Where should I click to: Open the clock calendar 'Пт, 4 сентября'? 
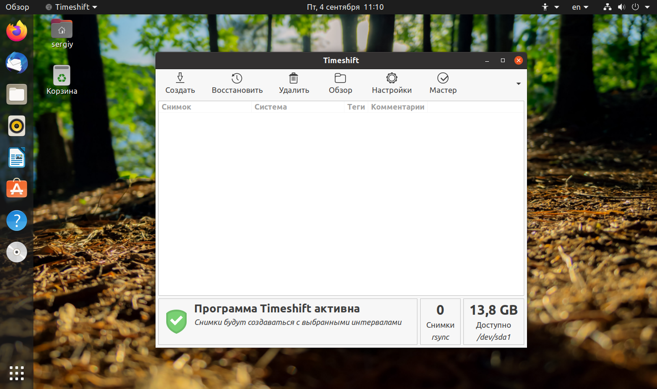345,7
